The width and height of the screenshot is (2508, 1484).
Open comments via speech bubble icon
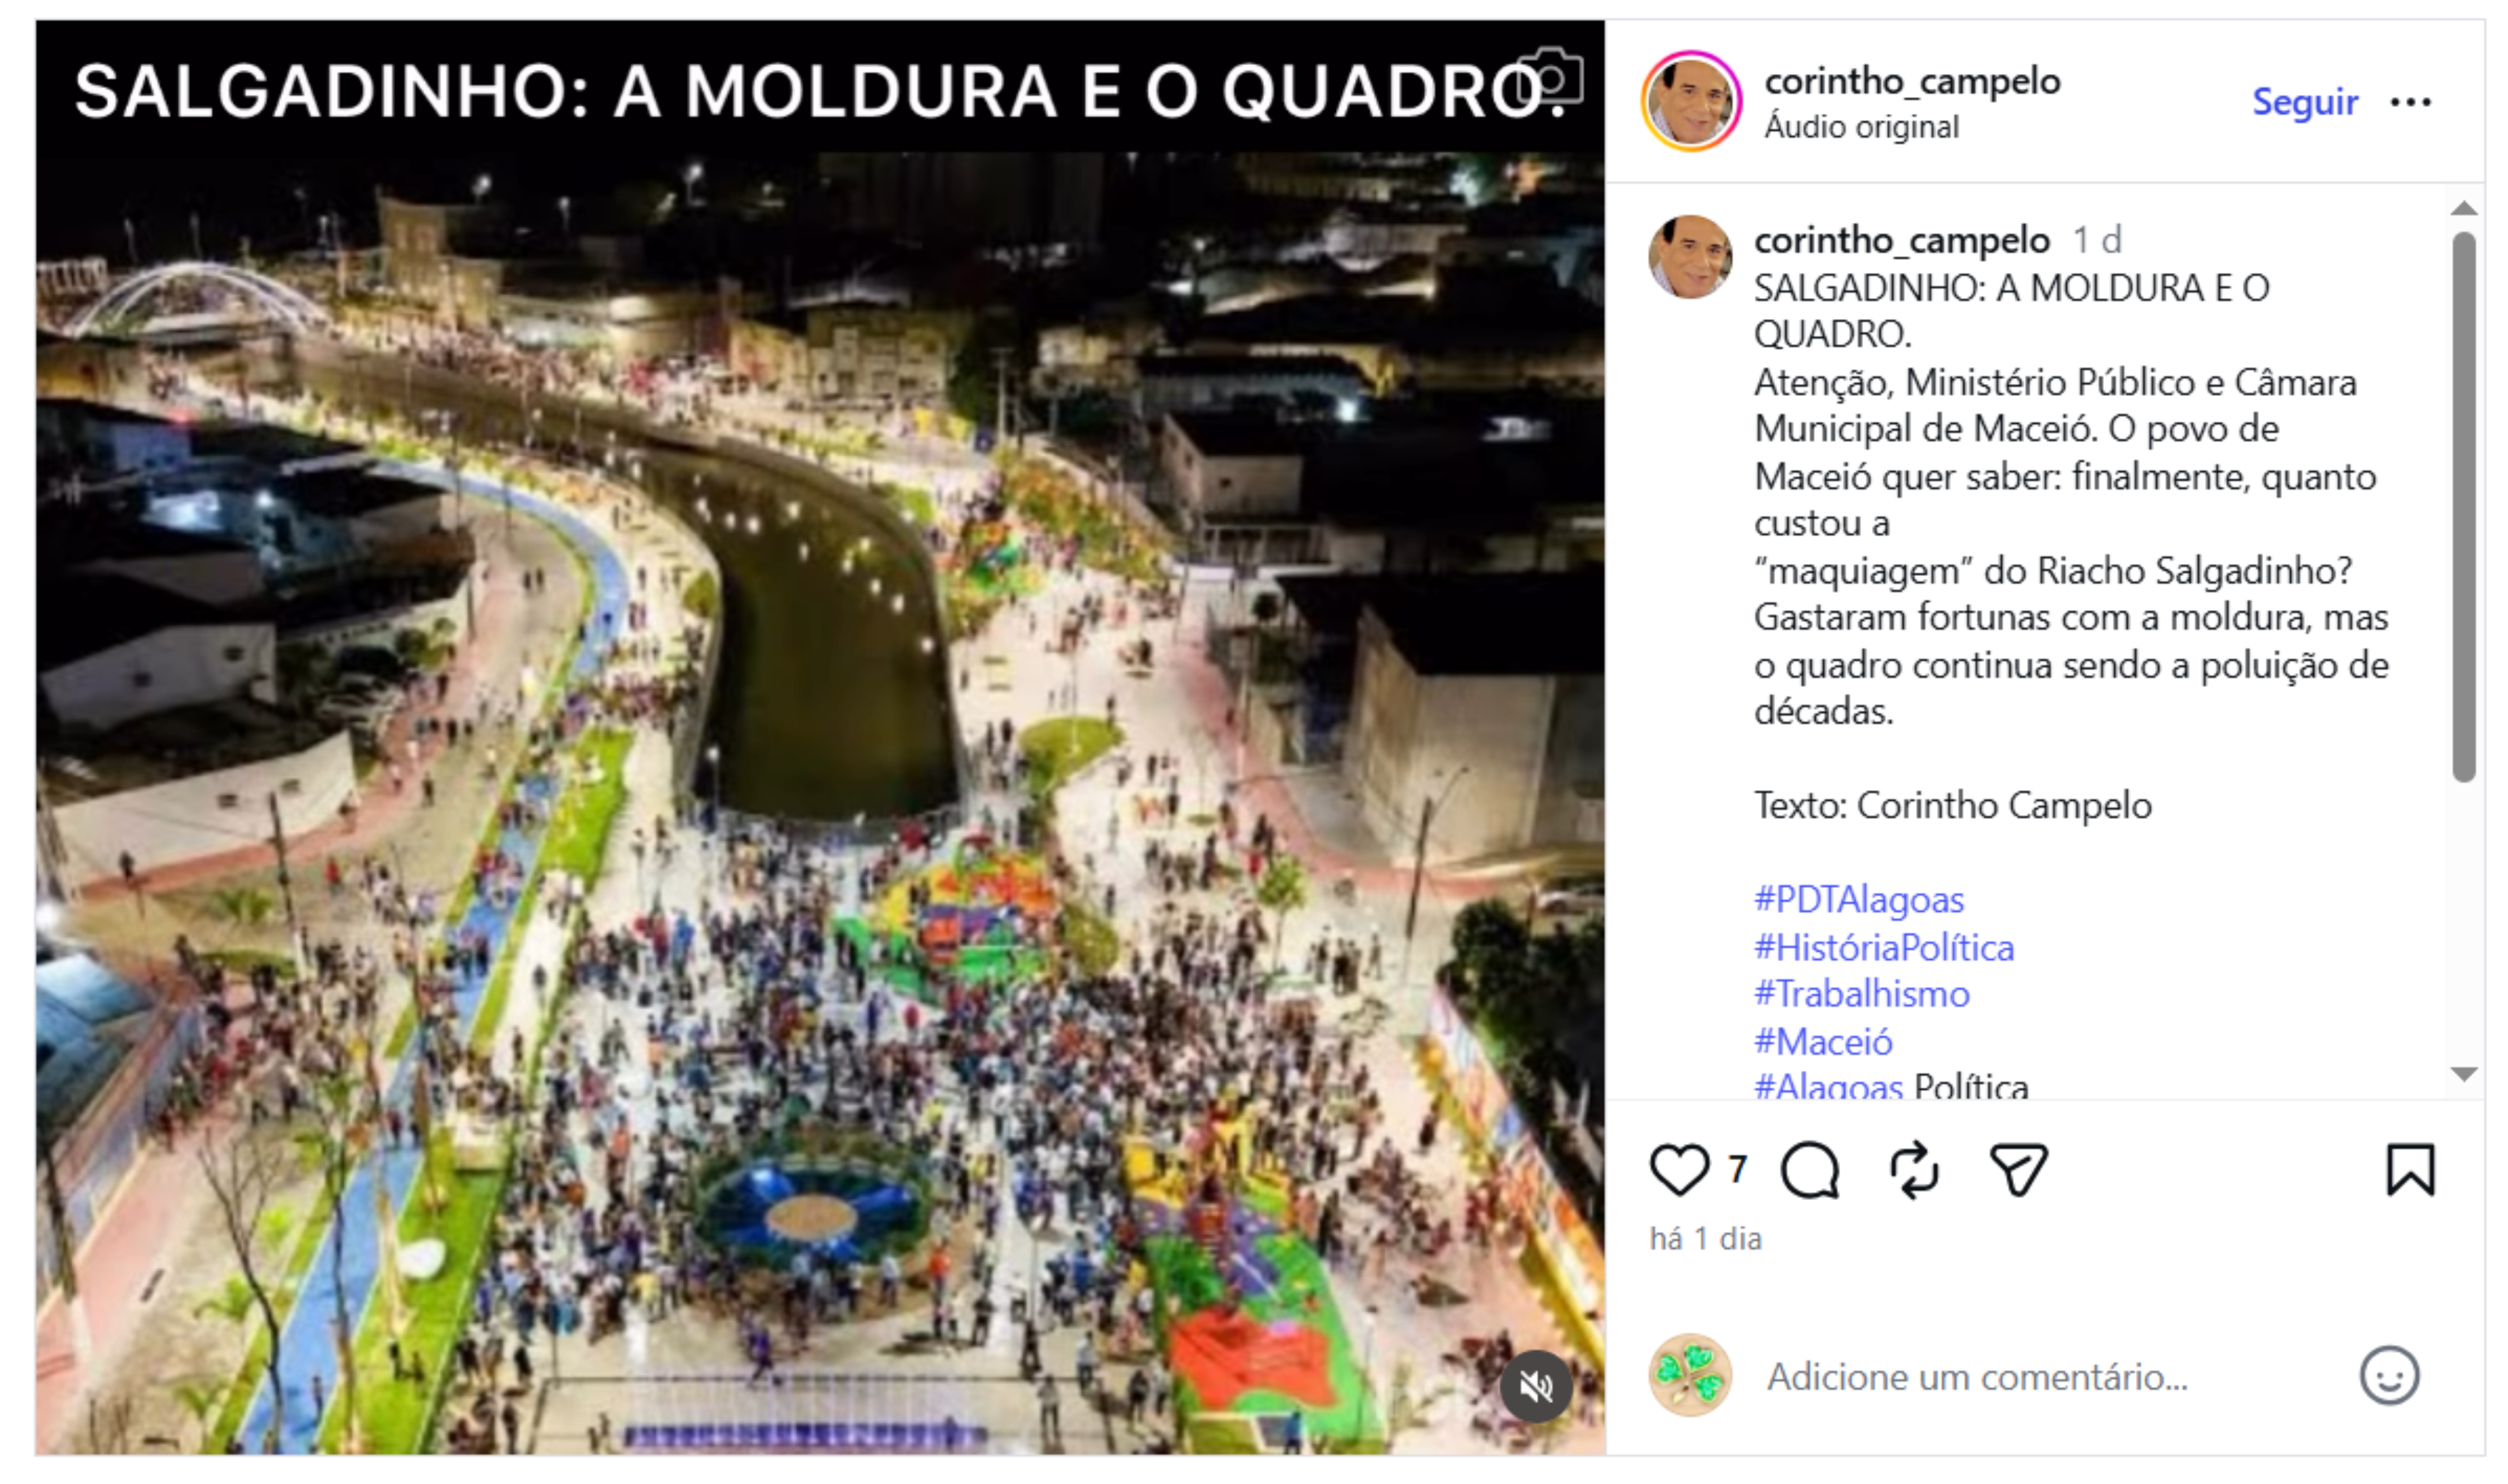coord(1810,1170)
